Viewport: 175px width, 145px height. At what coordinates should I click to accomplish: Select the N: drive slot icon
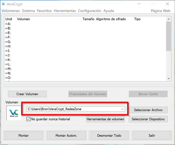(6, 73)
